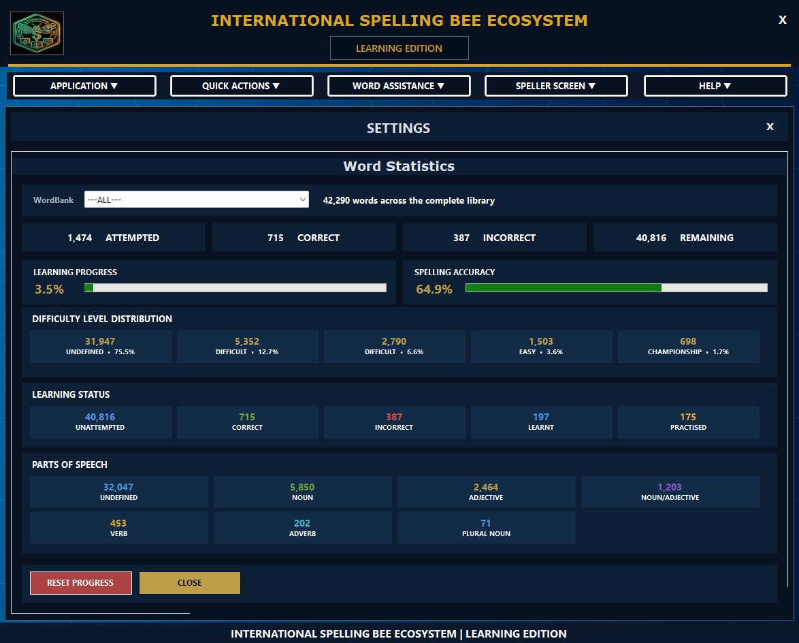Close the Settings panel with X

point(770,127)
